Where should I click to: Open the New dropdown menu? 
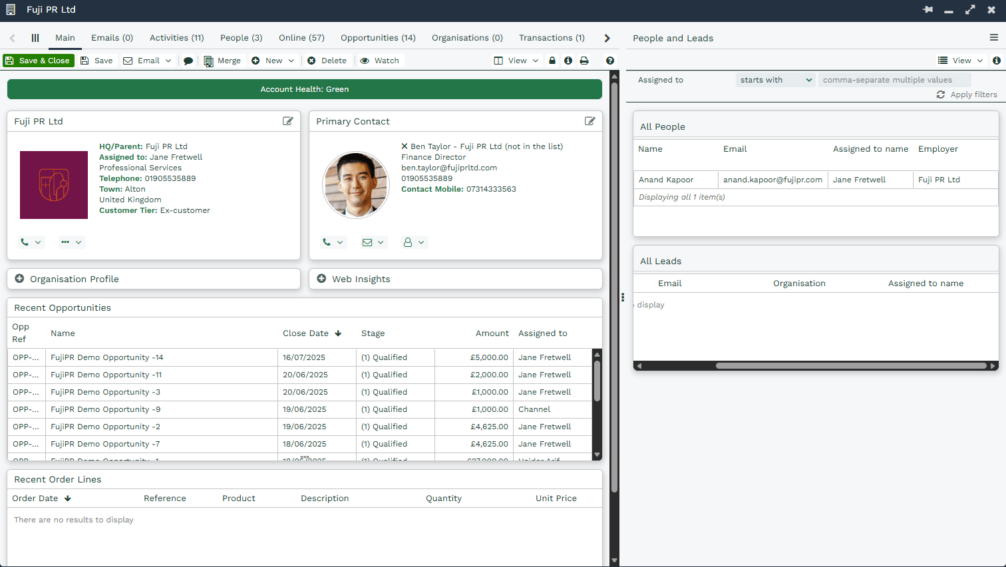pos(273,61)
